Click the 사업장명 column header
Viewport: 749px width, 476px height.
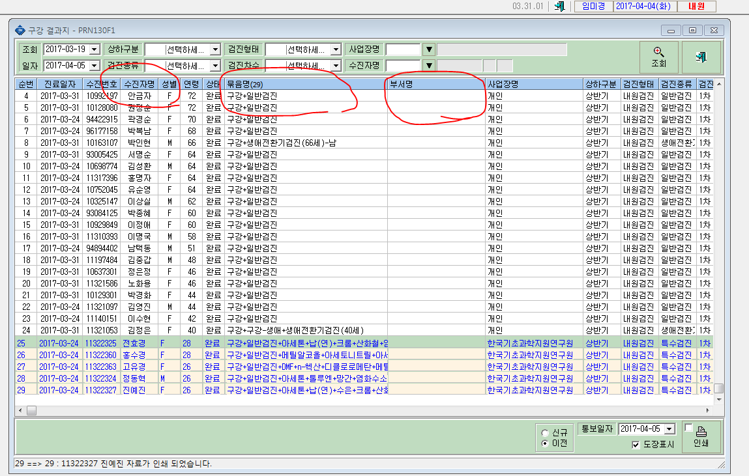pyautogui.click(x=534, y=84)
